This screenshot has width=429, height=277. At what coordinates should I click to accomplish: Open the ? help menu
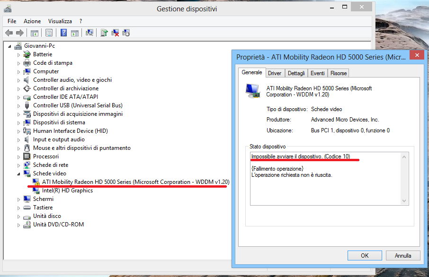coord(80,21)
